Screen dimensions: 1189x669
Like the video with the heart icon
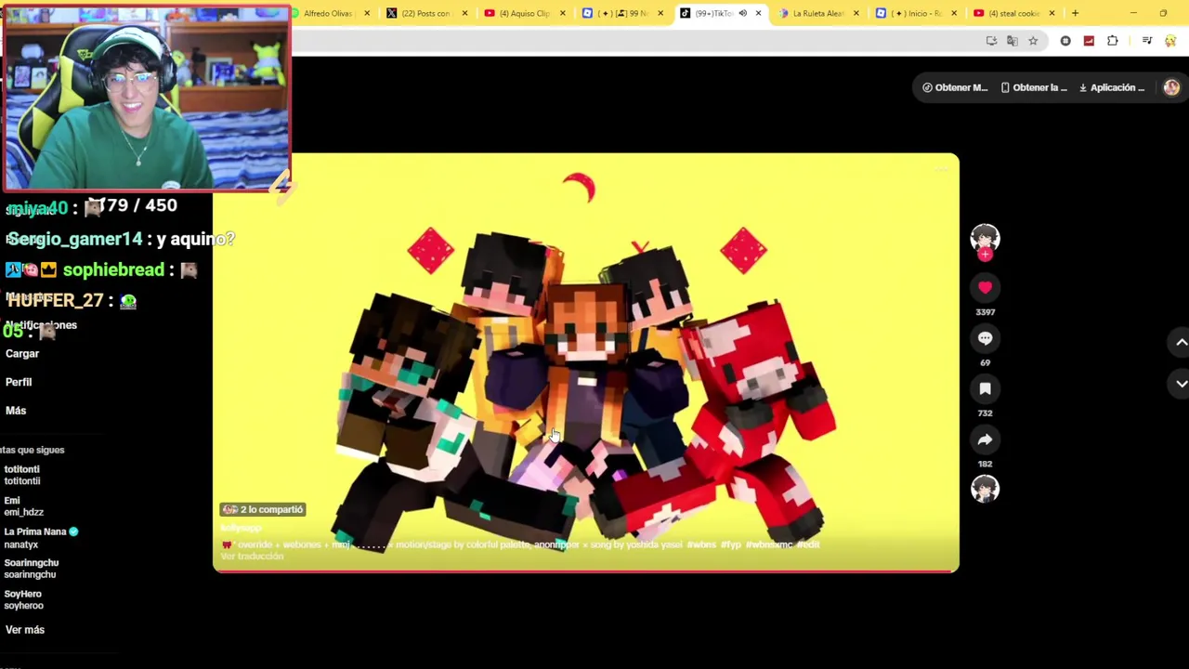click(x=985, y=287)
